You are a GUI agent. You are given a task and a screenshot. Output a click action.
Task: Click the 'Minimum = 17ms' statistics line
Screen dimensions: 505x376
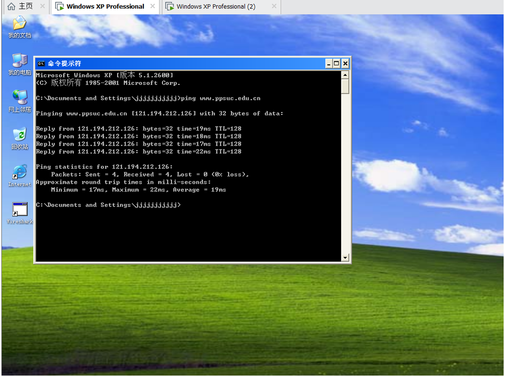[x=138, y=190]
